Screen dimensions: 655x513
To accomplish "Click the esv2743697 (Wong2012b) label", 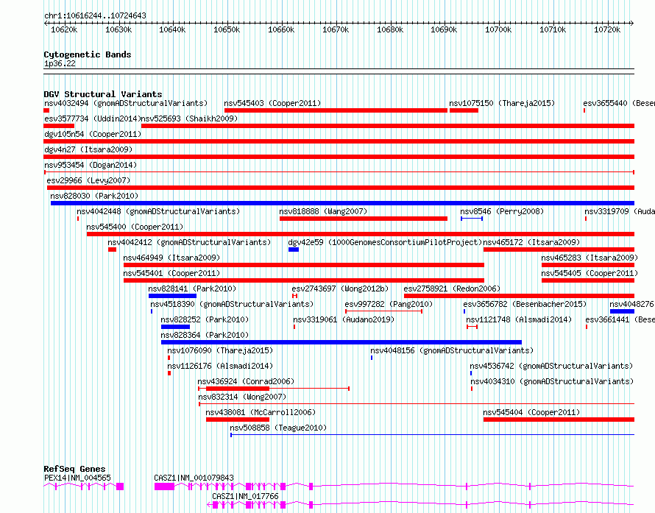I will [x=340, y=289].
